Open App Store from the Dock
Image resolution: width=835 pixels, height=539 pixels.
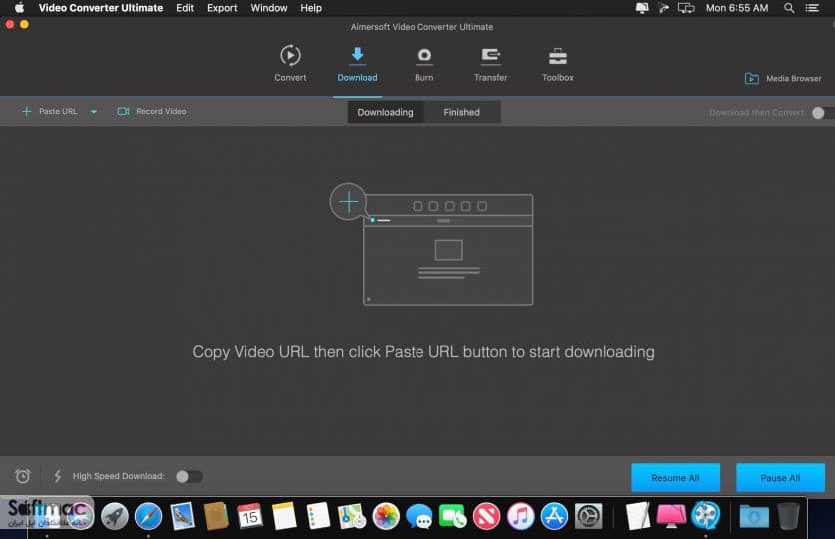point(554,516)
